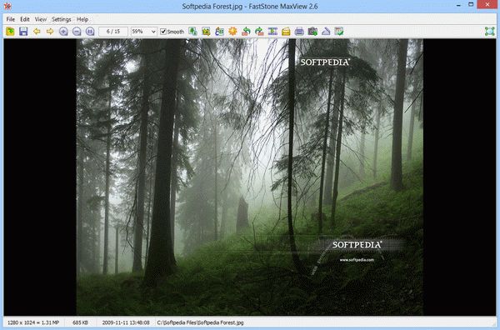Viewport: 500px width, 330px height.
Task: Open the File menu
Action: [11, 19]
